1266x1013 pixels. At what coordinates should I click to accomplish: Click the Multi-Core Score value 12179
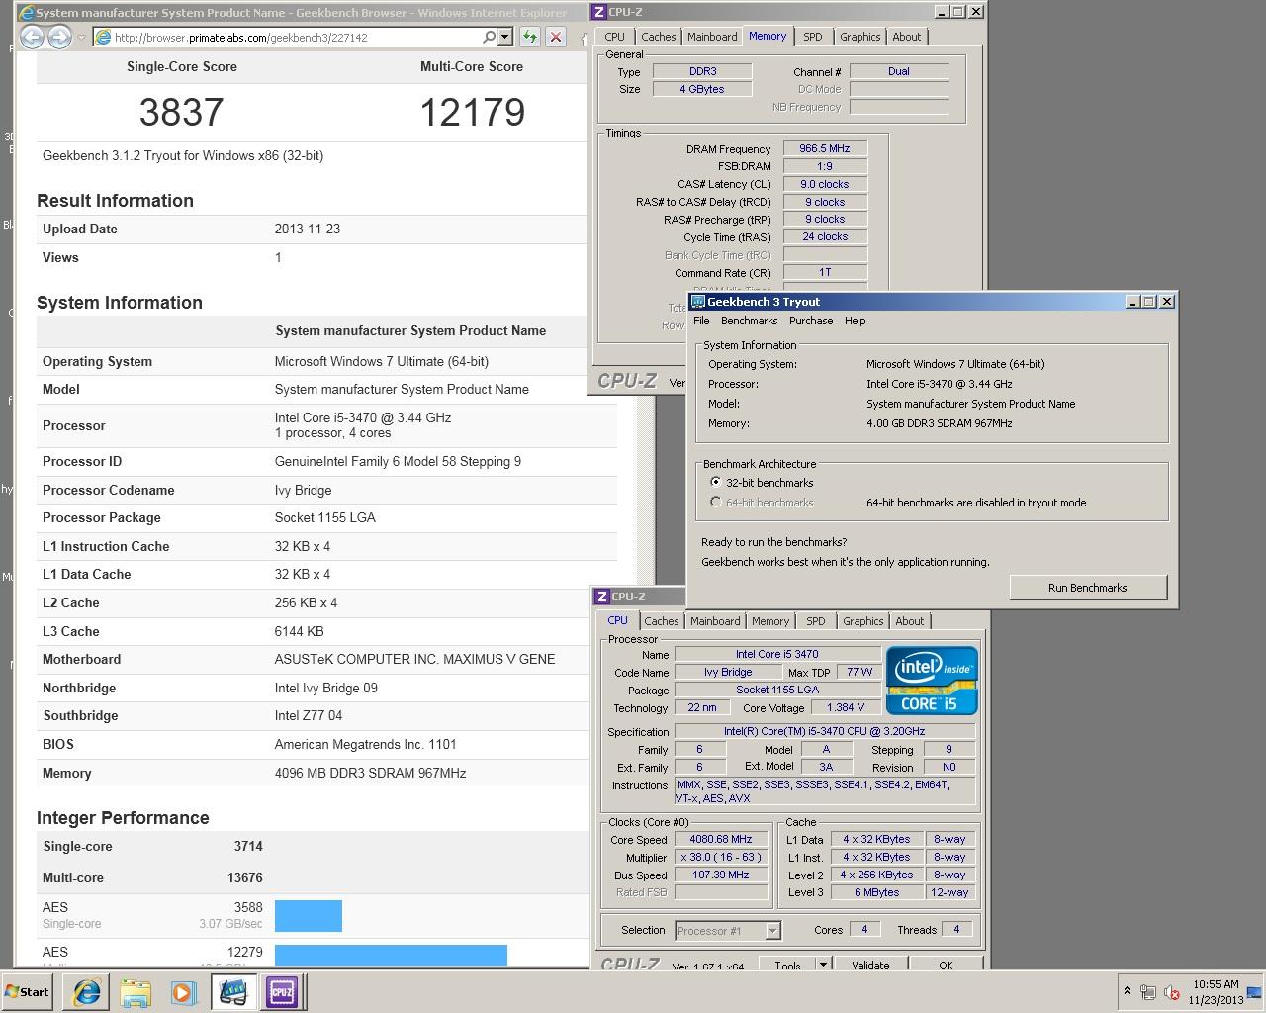[472, 112]
